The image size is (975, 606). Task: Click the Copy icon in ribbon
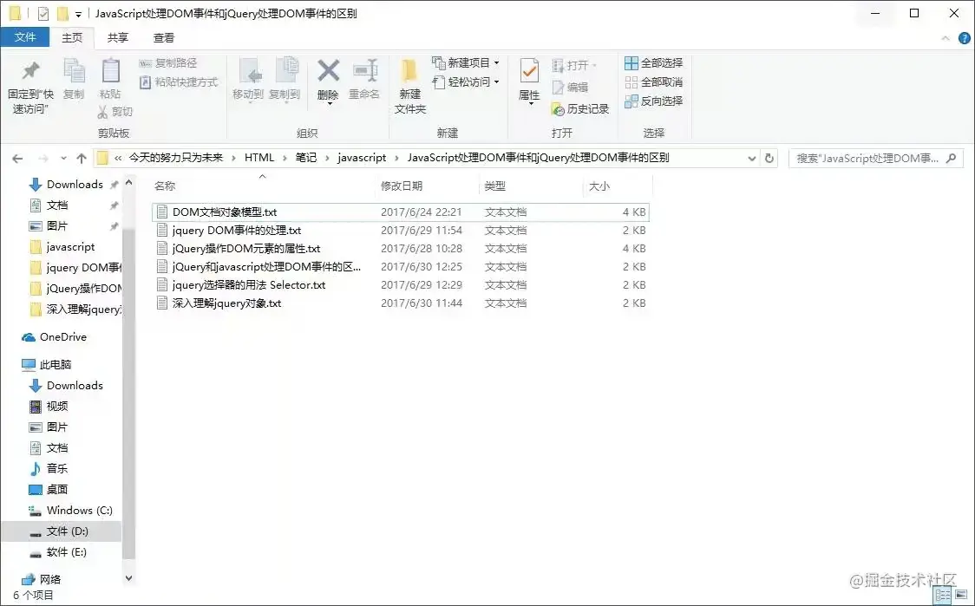(74, 71)
